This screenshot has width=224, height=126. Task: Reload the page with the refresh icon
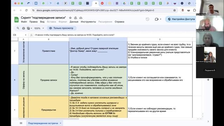point(26,10)
